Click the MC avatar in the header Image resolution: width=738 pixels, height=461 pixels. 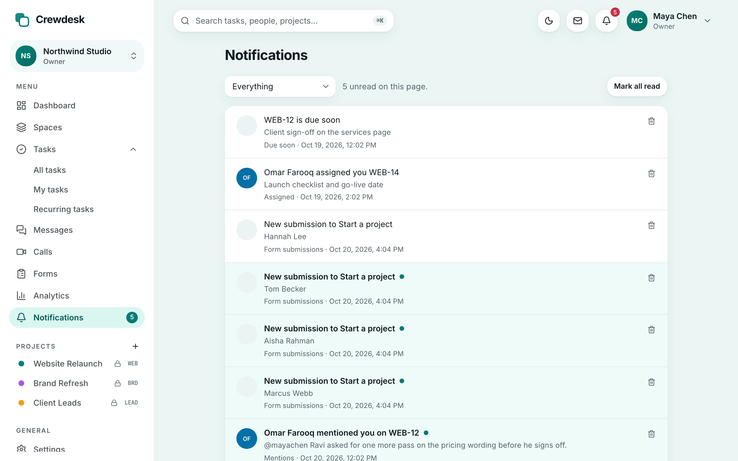(637, 21)
